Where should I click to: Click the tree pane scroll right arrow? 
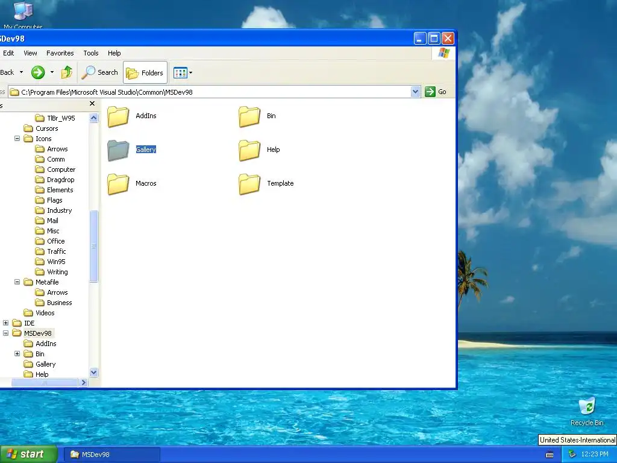(83, 382)
